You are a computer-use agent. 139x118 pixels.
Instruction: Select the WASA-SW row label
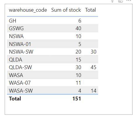point(21,91)
